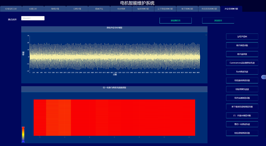Viewport: 266px width, 146px height.
Task: Click the 返回首页 button
Action: (218, 21)
